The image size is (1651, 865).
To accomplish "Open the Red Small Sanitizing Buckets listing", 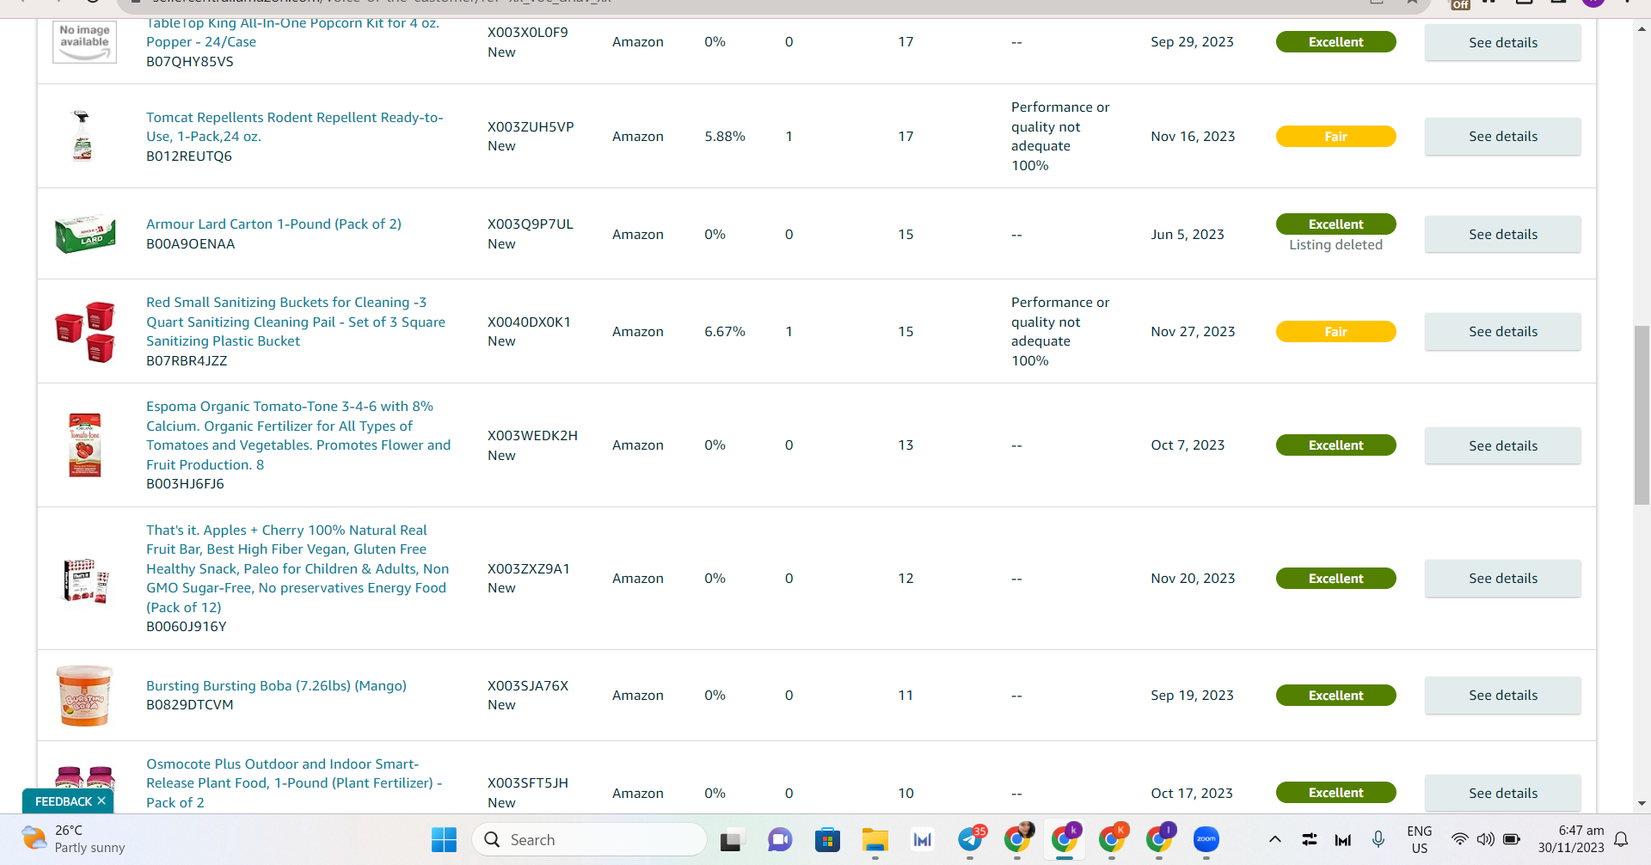I will [296, 322].
